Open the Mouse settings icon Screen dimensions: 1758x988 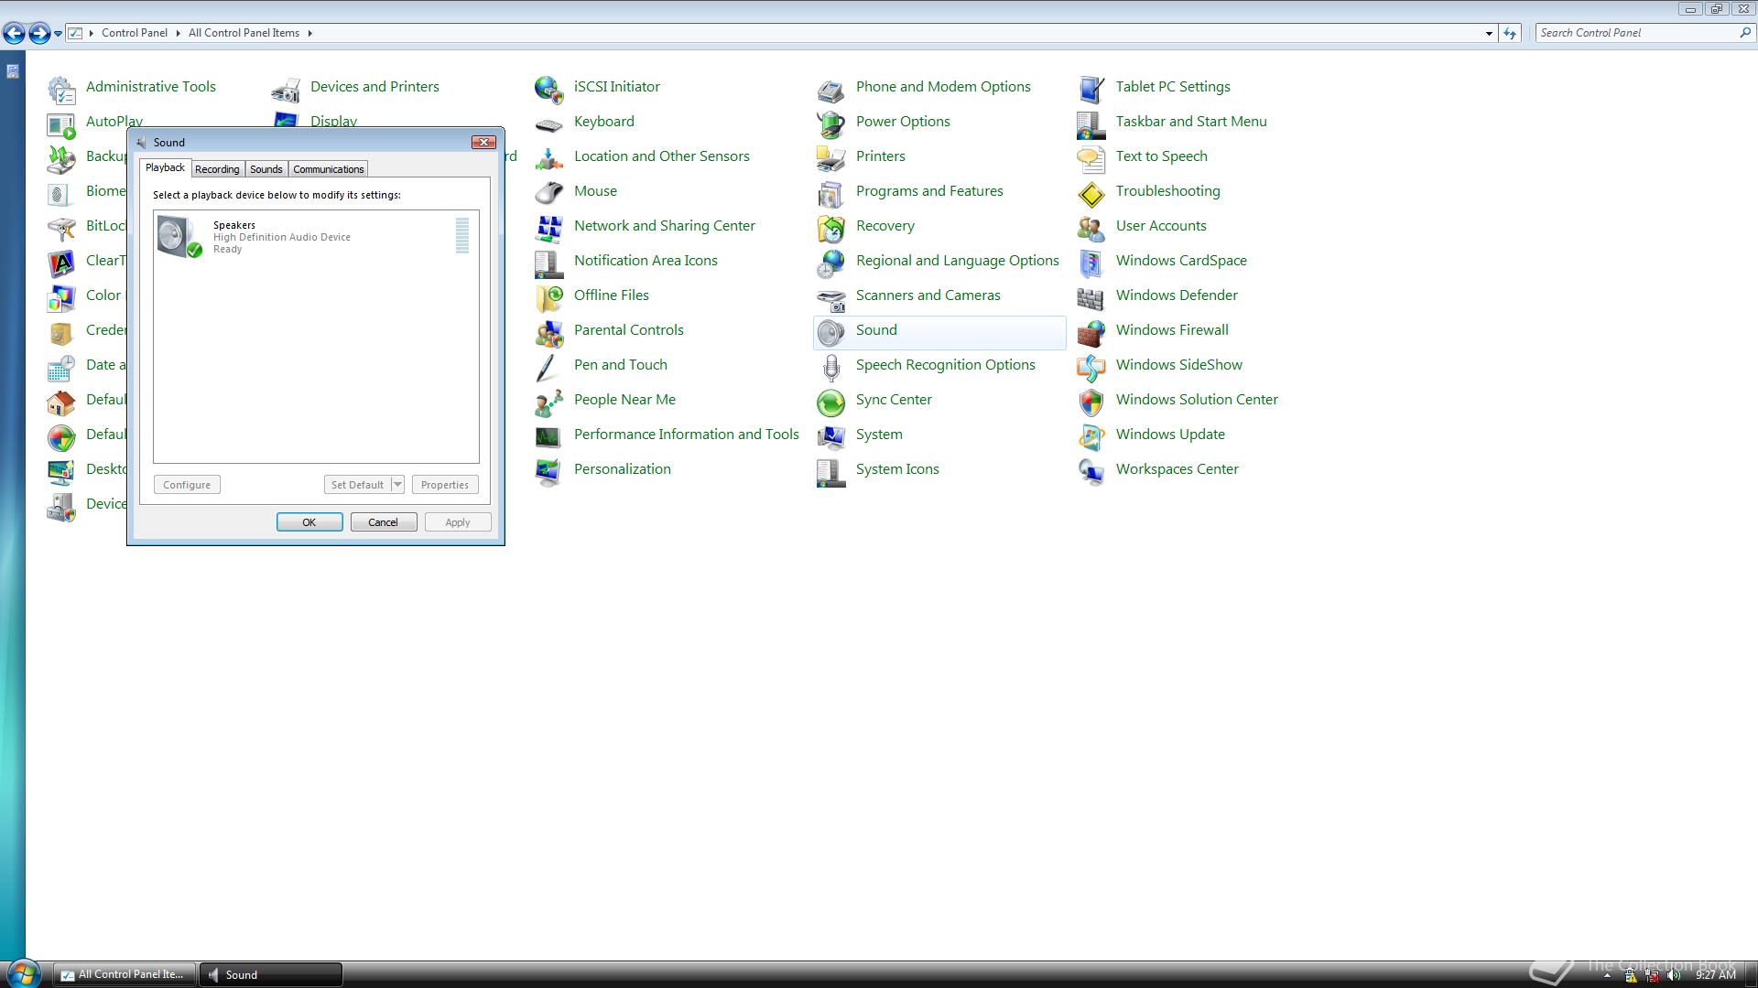549,194
